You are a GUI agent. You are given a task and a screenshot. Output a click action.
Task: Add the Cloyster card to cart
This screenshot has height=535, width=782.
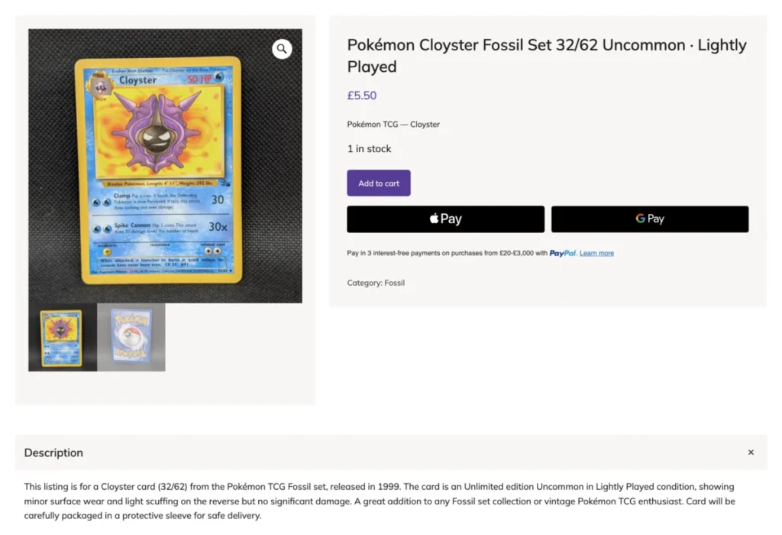pos(379,183)
